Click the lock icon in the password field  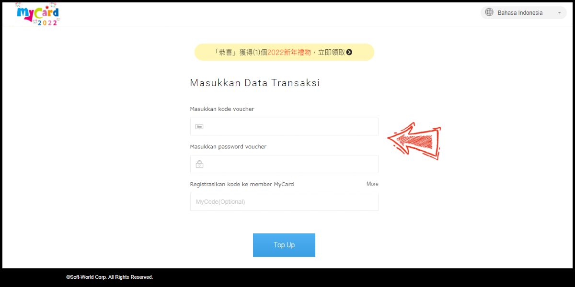tap(199, 164)
